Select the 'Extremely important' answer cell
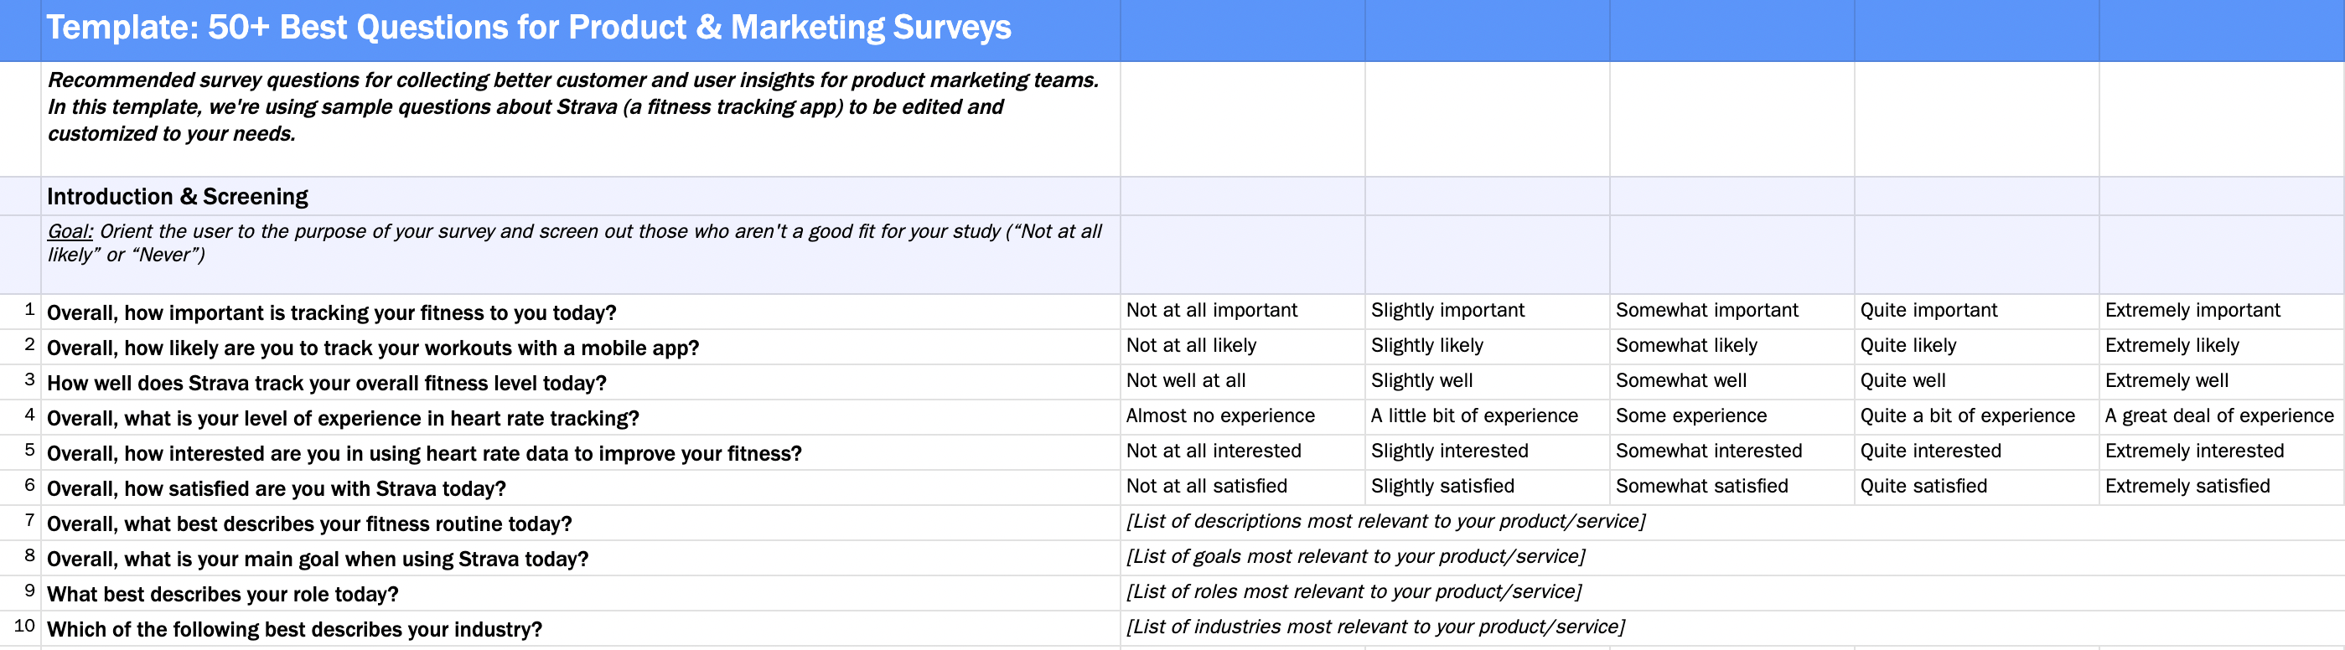2345x650 pixels. [x=2192, y=311]
